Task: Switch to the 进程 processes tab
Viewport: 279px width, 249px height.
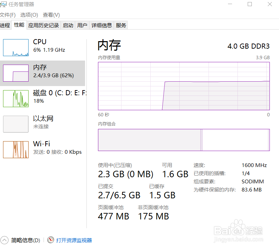Action: click(x=5, y=25)
